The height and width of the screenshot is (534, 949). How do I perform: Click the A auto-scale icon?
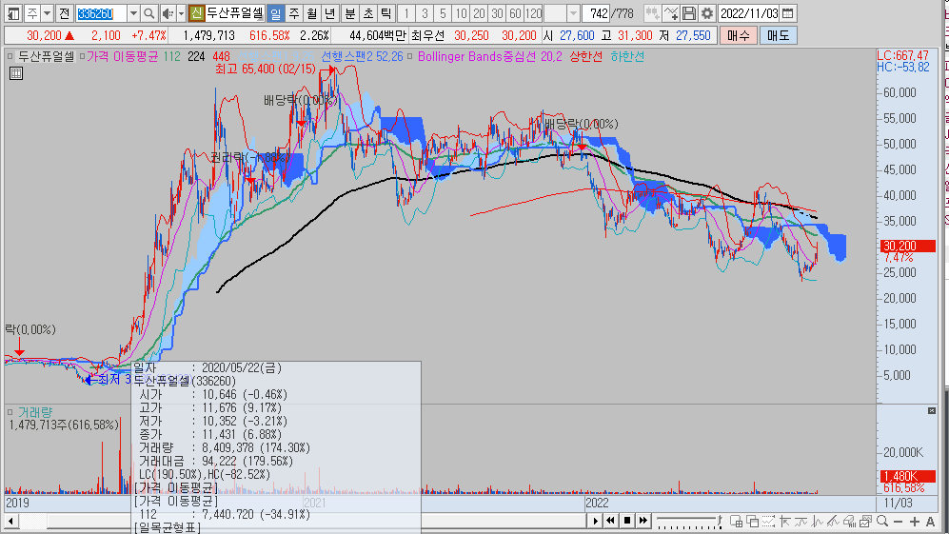point(930,522)
